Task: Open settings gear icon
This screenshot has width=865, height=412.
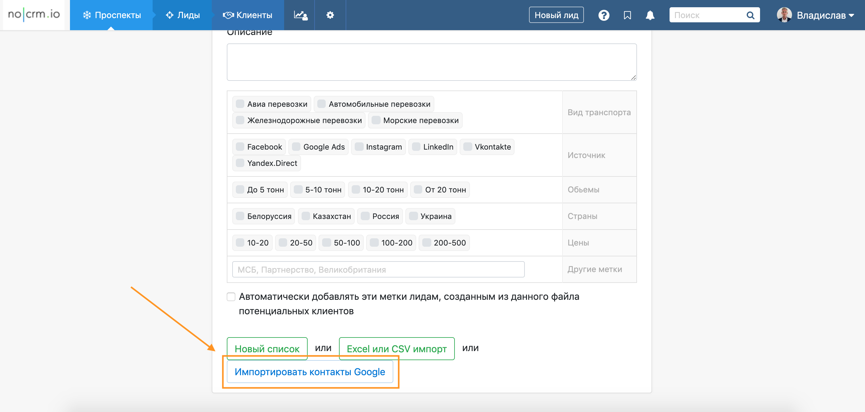Action: point(330,15)
